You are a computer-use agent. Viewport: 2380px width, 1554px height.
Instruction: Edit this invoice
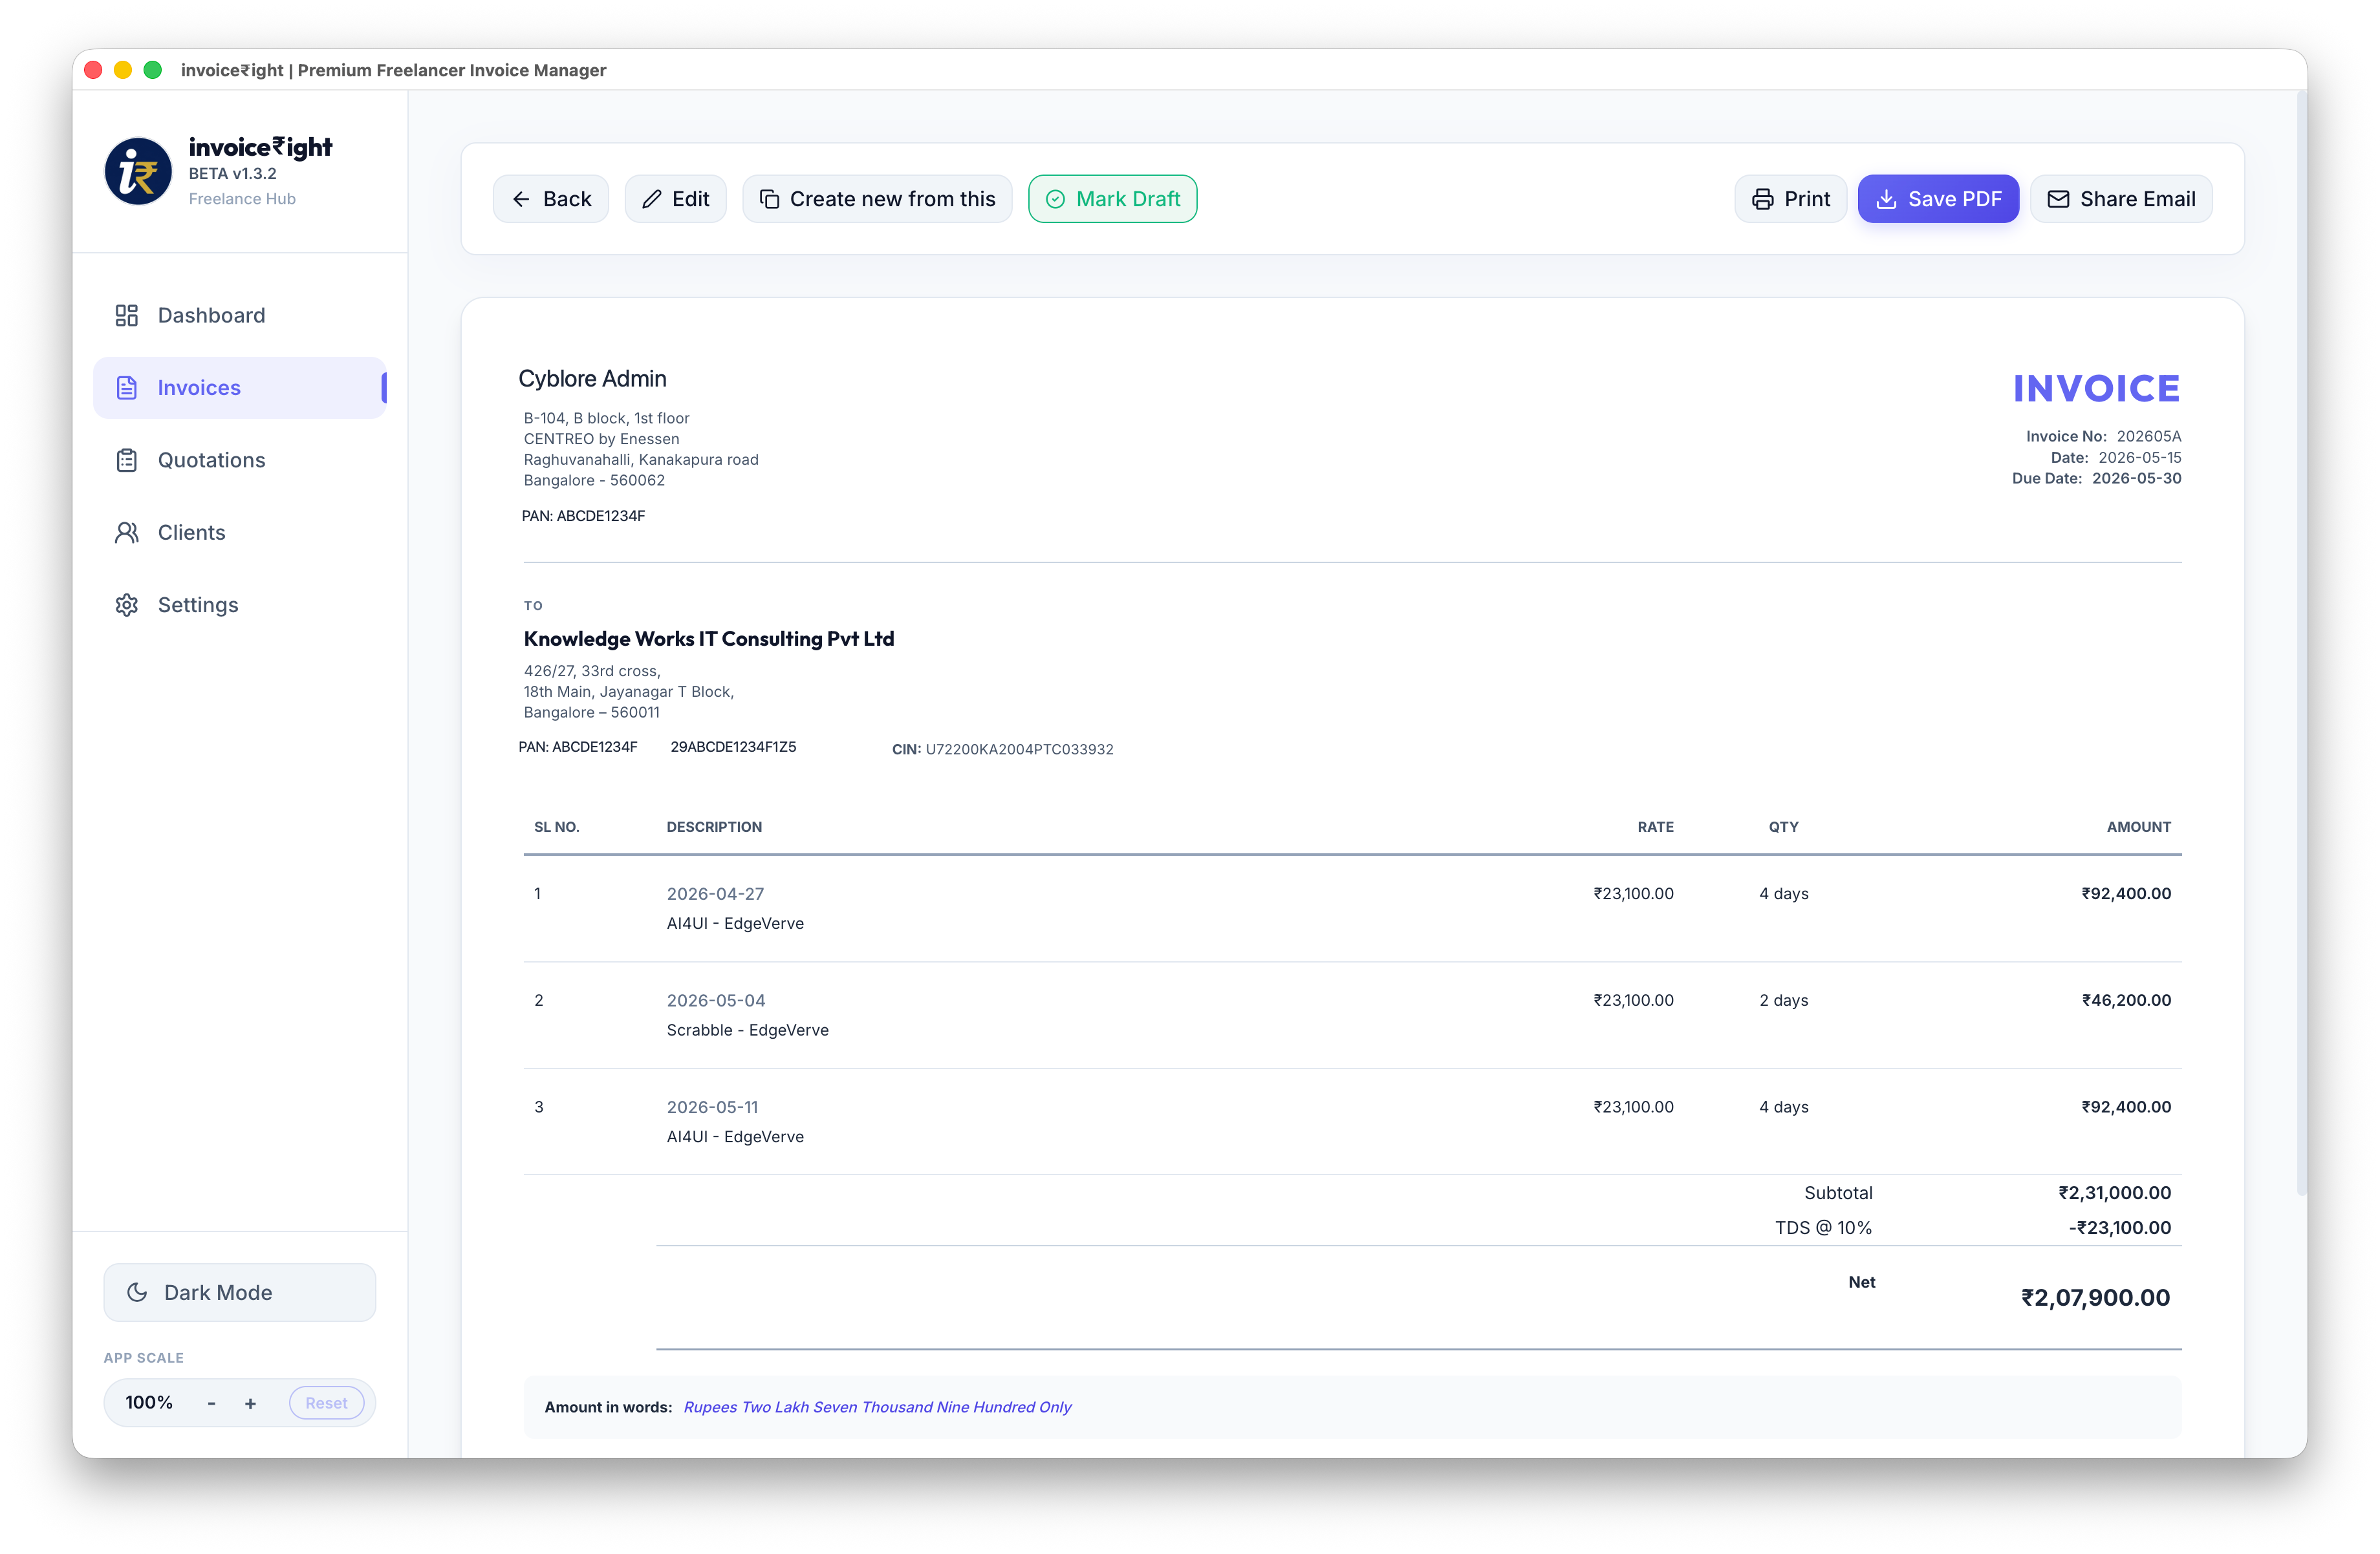tap(675, 200)
